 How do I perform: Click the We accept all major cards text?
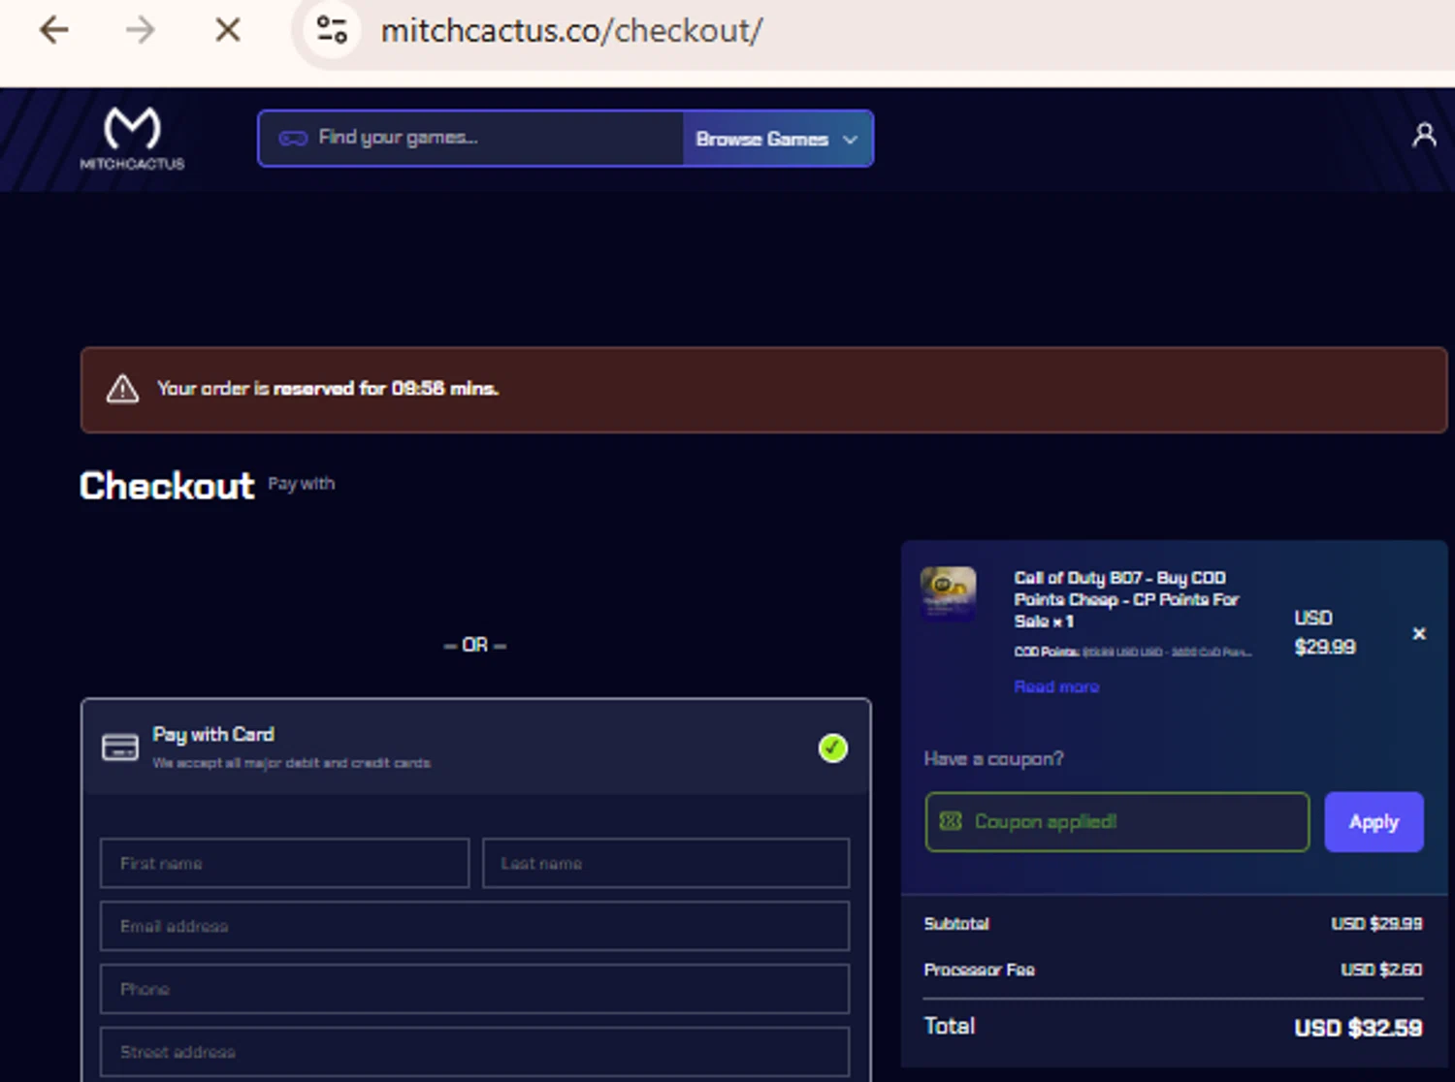291,763
